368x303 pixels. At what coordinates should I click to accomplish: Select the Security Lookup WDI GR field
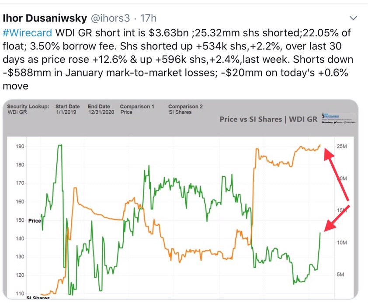(17, 112)
